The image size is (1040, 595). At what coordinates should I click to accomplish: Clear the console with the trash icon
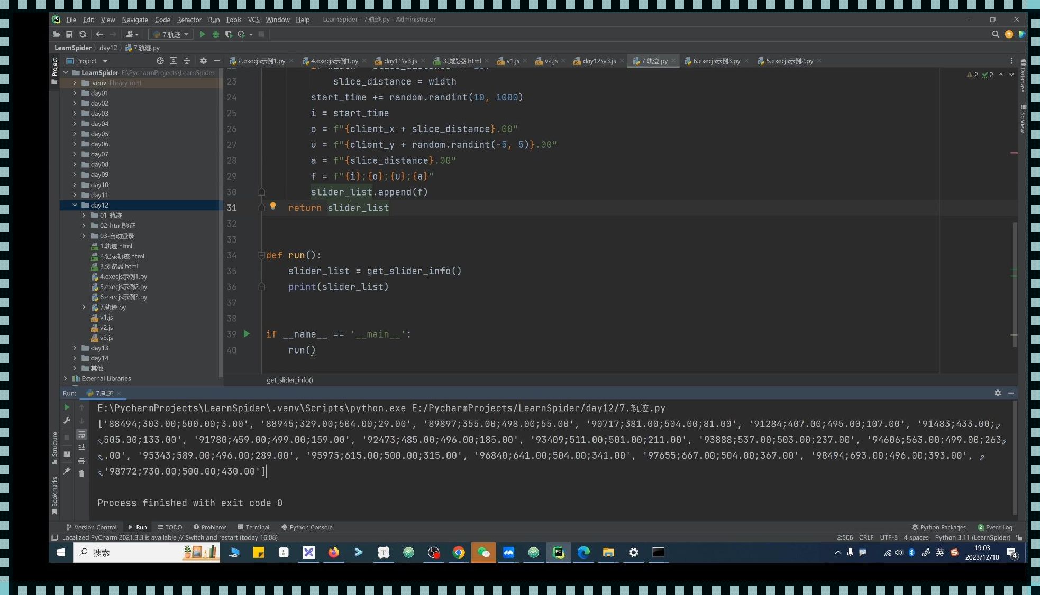click(x=81, y=474)
